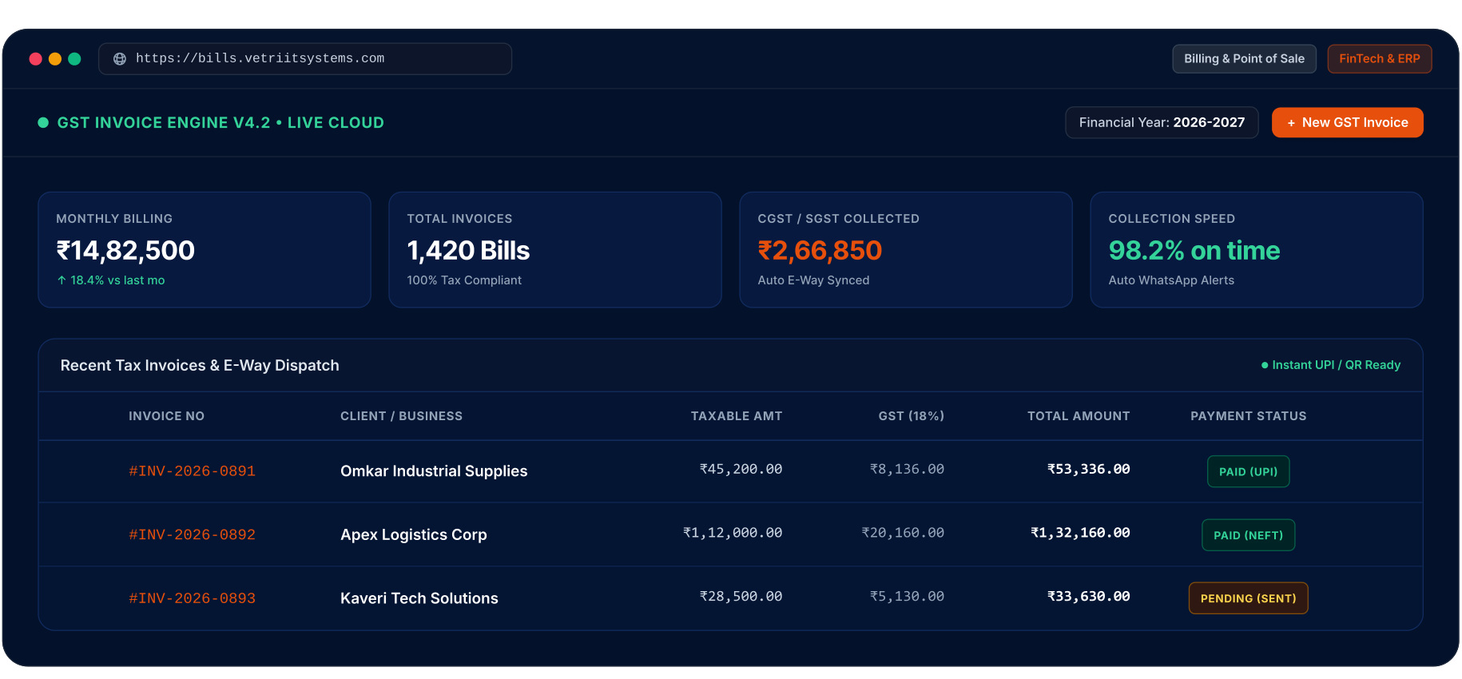The image size is (1462, 679).
Task: Click the PAID (NEFT) status badge
Action: pos(1248,535)
